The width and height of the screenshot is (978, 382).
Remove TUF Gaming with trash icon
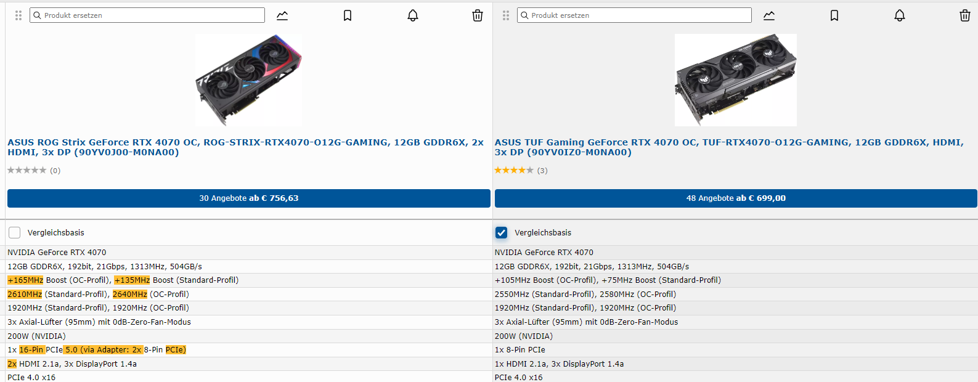pyautogui.click(x=965, y=15)
